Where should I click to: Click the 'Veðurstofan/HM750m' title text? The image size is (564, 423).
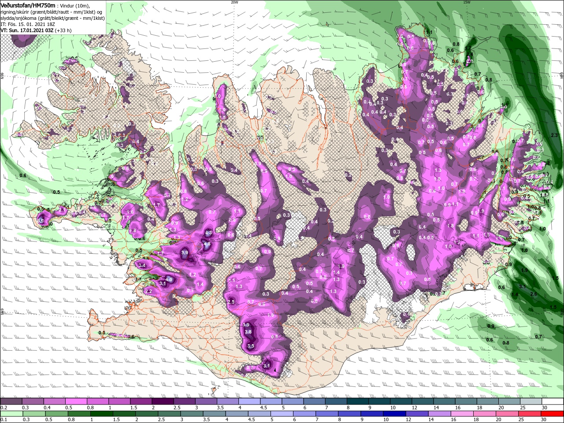[x=28, y=5]
